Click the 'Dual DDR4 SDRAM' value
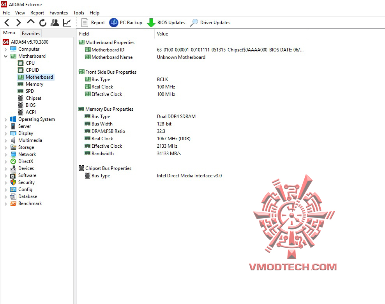Image resolution: width=385 pixels, height=304 pixels. click(x=176, y=117)
